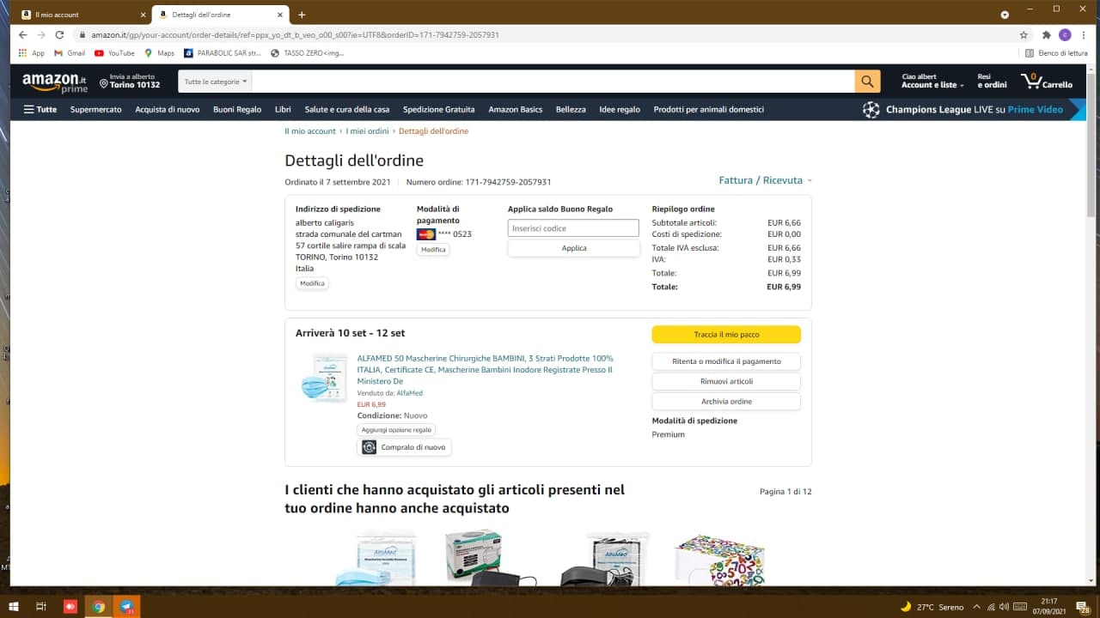
Task: Focus the 'Inserisci codice' gift code field
Action: pyautogui.click(x=573, y=228)
